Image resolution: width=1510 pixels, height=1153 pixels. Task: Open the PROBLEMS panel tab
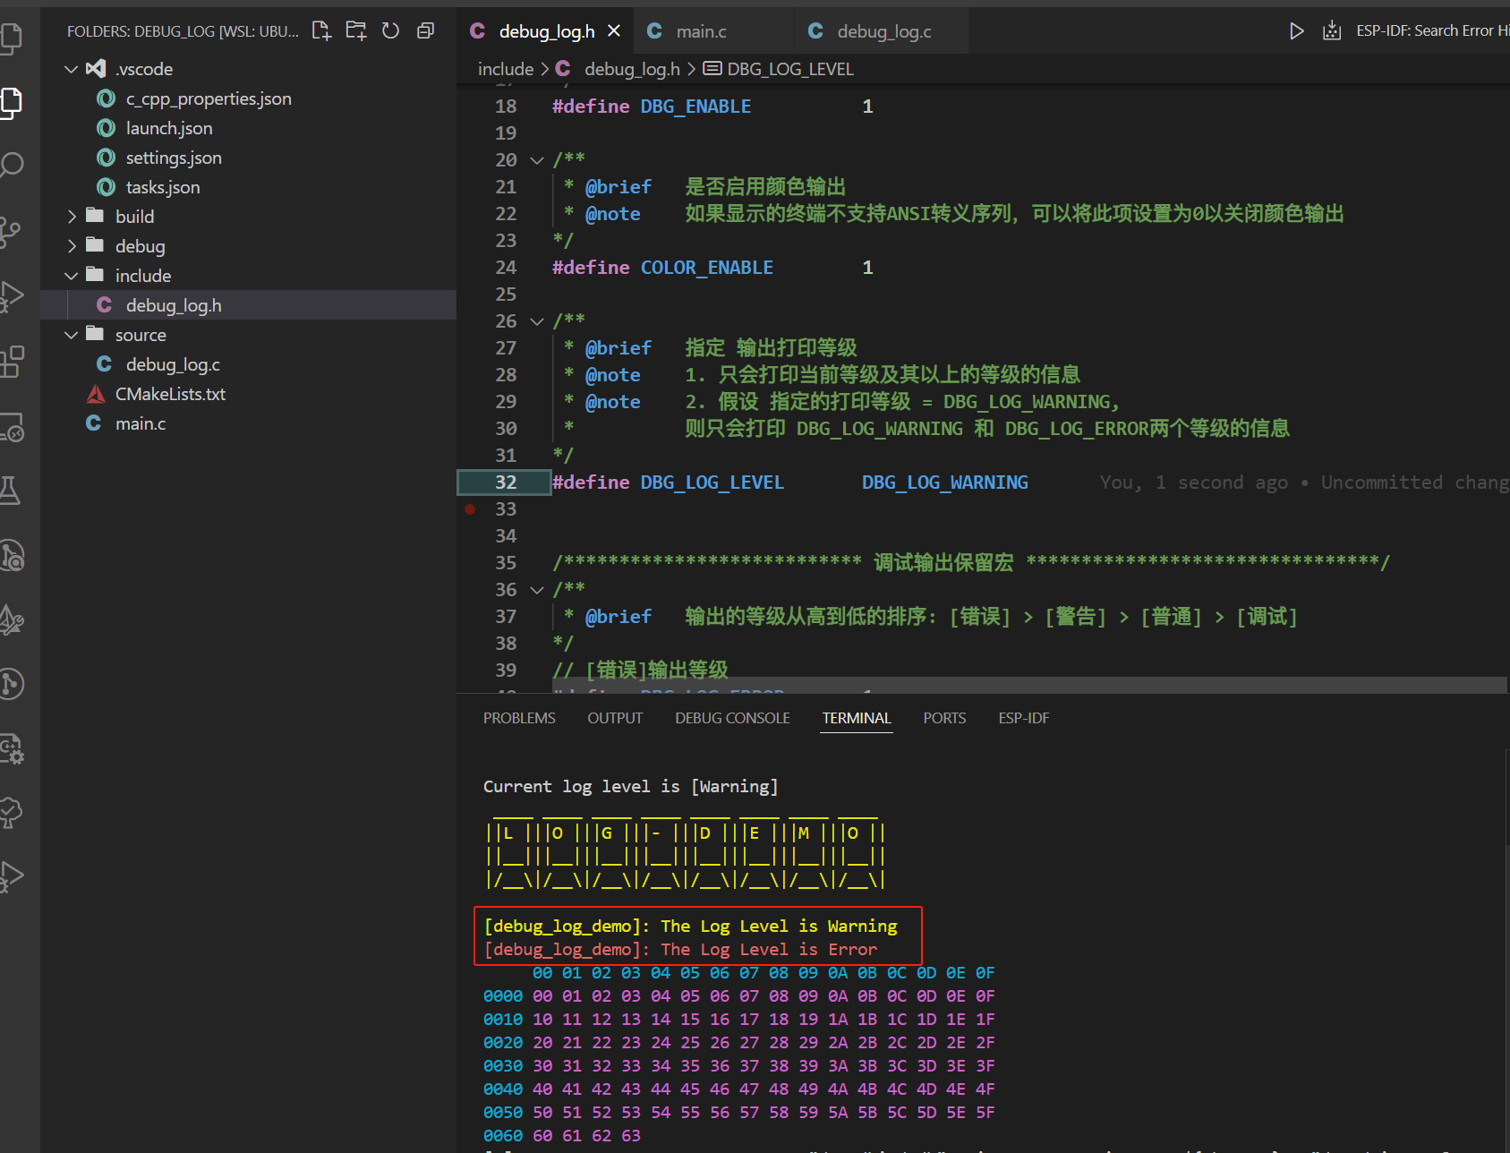coord(519,718)
